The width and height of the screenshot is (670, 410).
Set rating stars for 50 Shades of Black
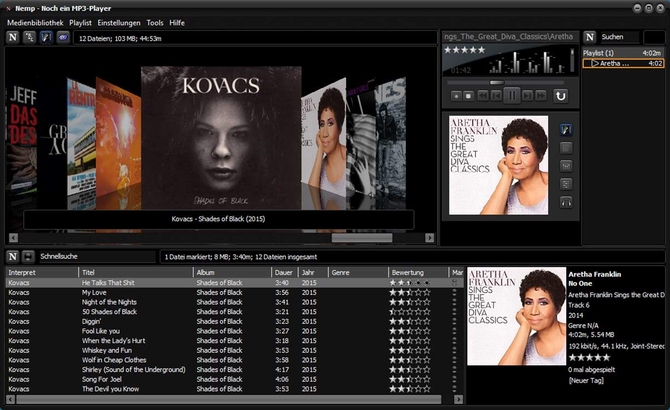pyautogui.click(x=410, y=312)
